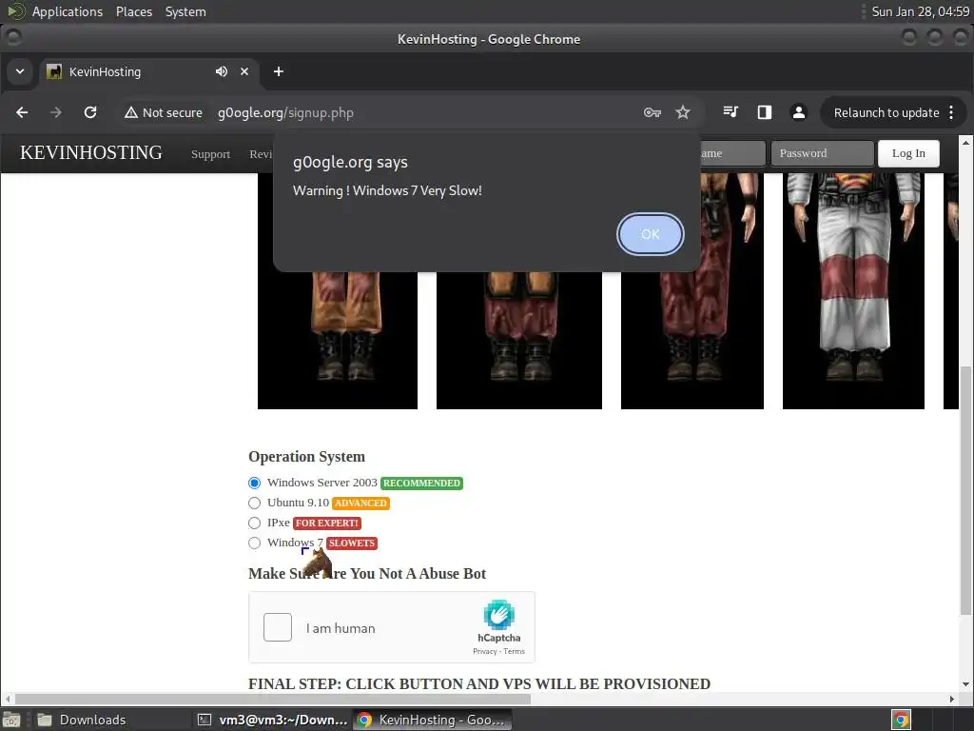Screen dimensions: 974x731
Task: Click the KEVINHOSTING site logo
Action: pyautogui.click(x=91, y=152)
